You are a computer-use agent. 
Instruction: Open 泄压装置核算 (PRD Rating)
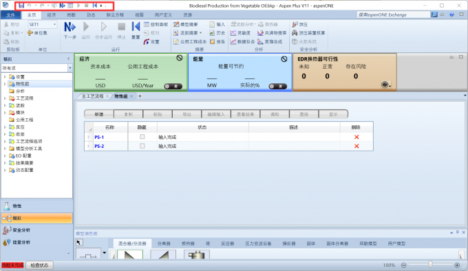click(308, 33)
